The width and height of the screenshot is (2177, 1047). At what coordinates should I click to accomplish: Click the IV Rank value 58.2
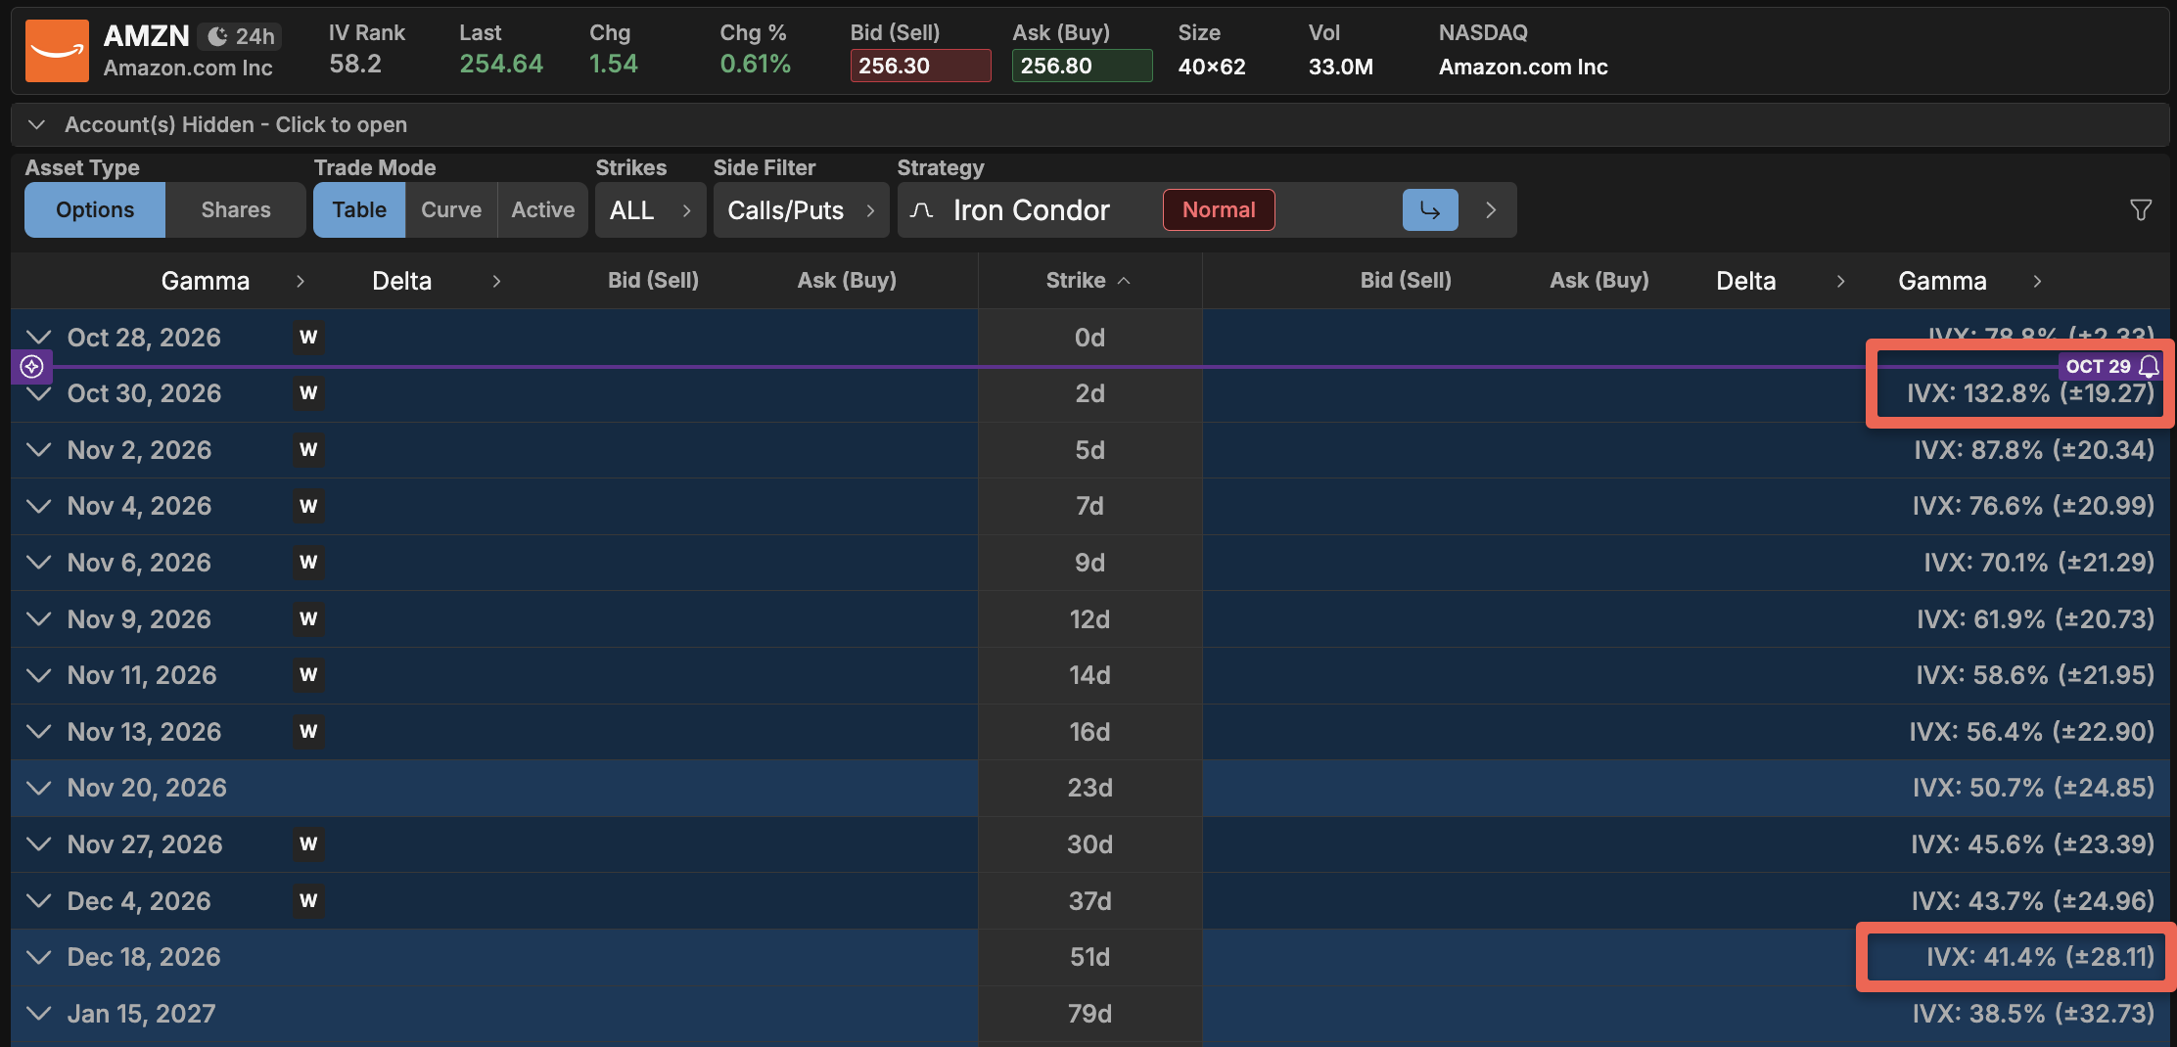[355, 65]
